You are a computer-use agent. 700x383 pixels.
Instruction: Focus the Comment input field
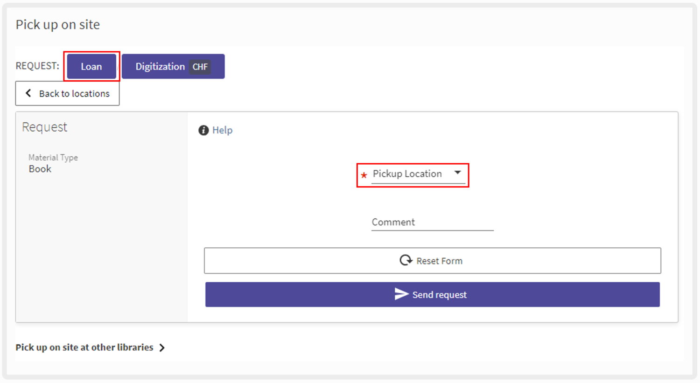pyautogui.click(x=432, y=222)
